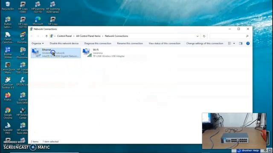Image resolution: width=273 pixels, height=153 pixels.
Task: Click the refresh button in address bar
Action: pyautogui.click(x=204, y=36)
